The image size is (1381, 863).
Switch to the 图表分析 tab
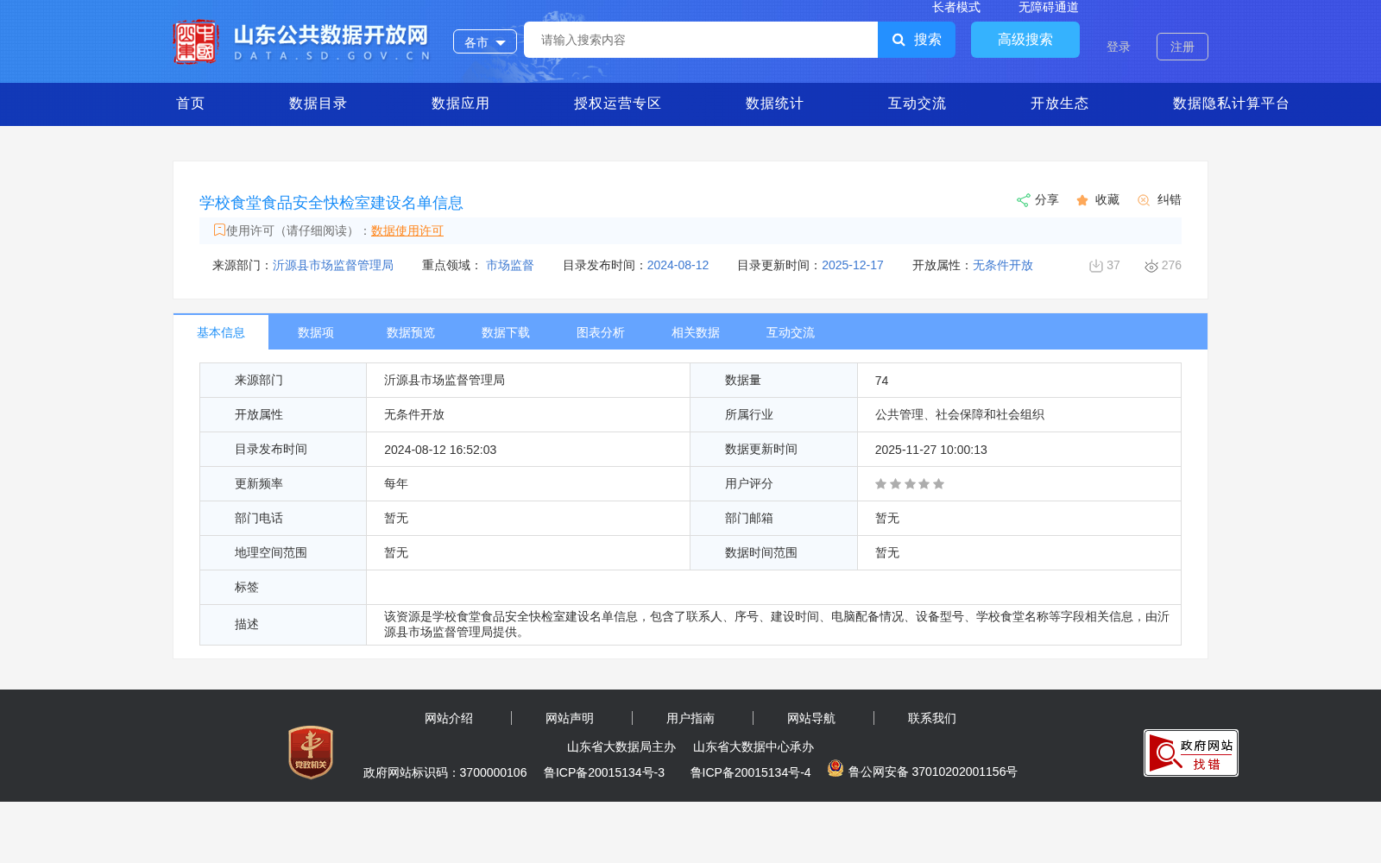pyautogui.click(x=601, y=332)
